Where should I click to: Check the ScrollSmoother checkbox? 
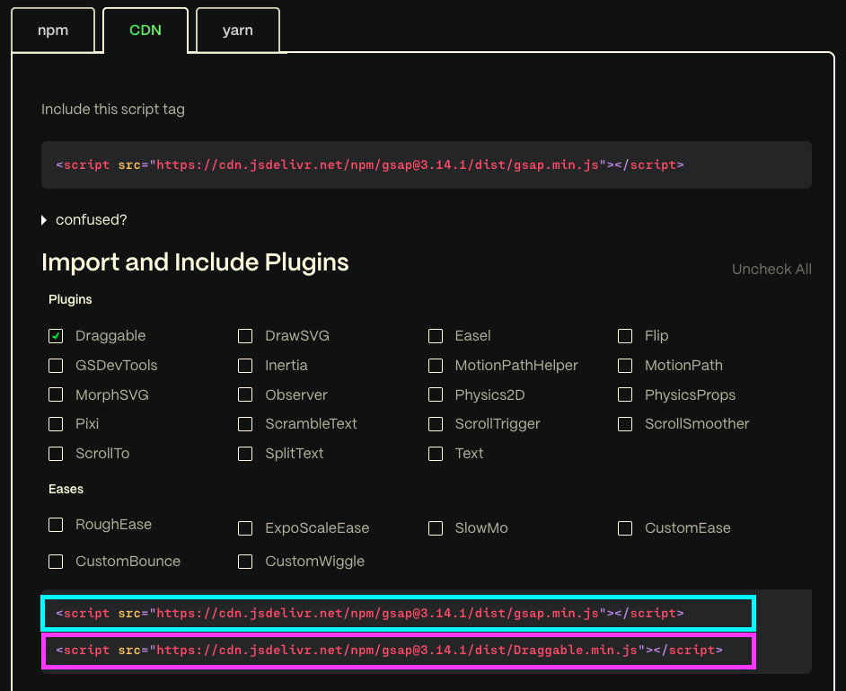click(625, 424)
